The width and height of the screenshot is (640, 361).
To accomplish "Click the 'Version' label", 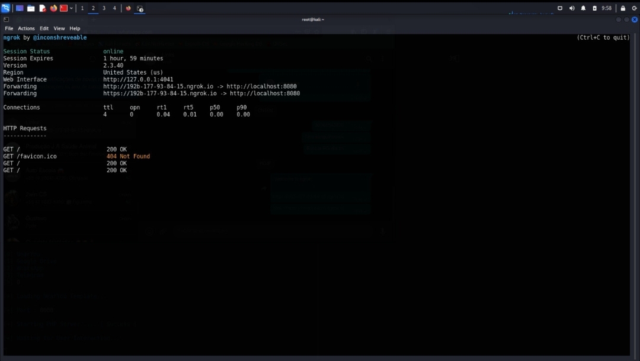I will pyautogui.click(x=15, y=65).
